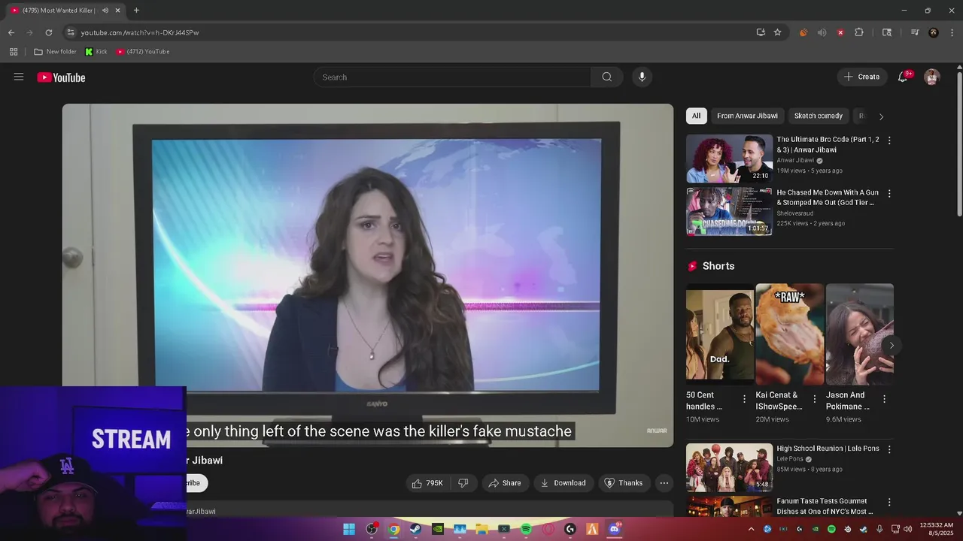Go to the YouTube home logo
The height and width of the screenshot is (541, 963).
coord(61,77)
